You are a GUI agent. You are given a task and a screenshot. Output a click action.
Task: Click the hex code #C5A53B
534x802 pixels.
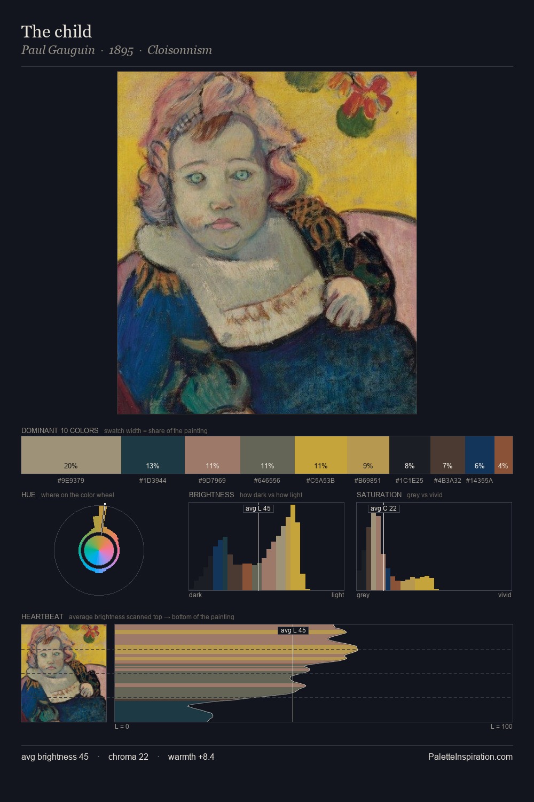click(321, 481)
